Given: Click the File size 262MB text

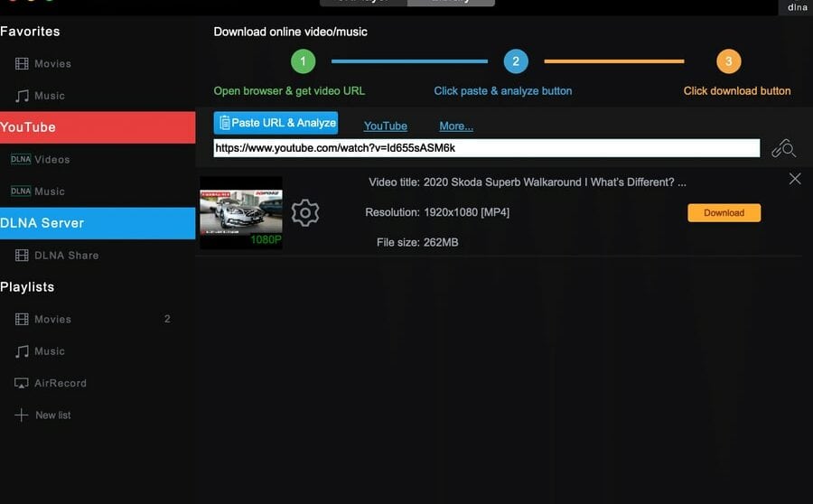Looking at the screenshot, I should pyautogui.click(x=417, y=243).
